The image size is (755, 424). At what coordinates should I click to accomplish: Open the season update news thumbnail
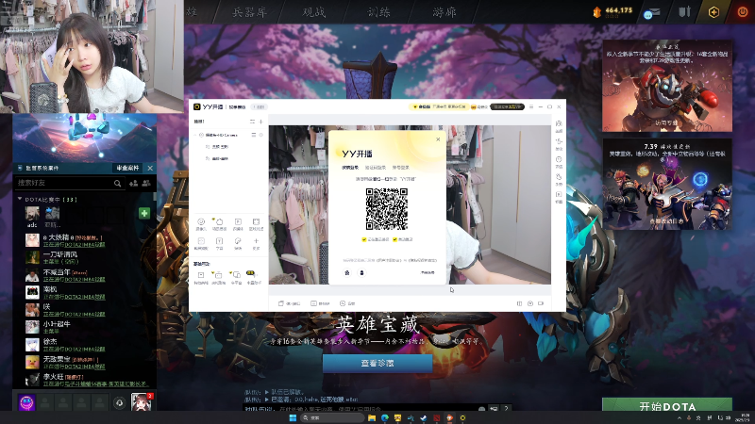pyautogui.click(x=667, y=86)
